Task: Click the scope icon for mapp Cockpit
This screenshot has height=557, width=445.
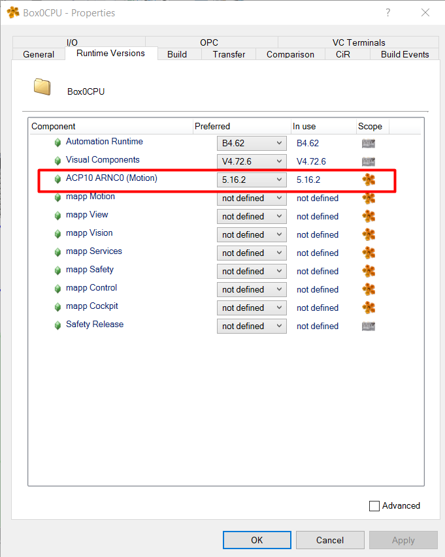Action: tap(369, 308)
